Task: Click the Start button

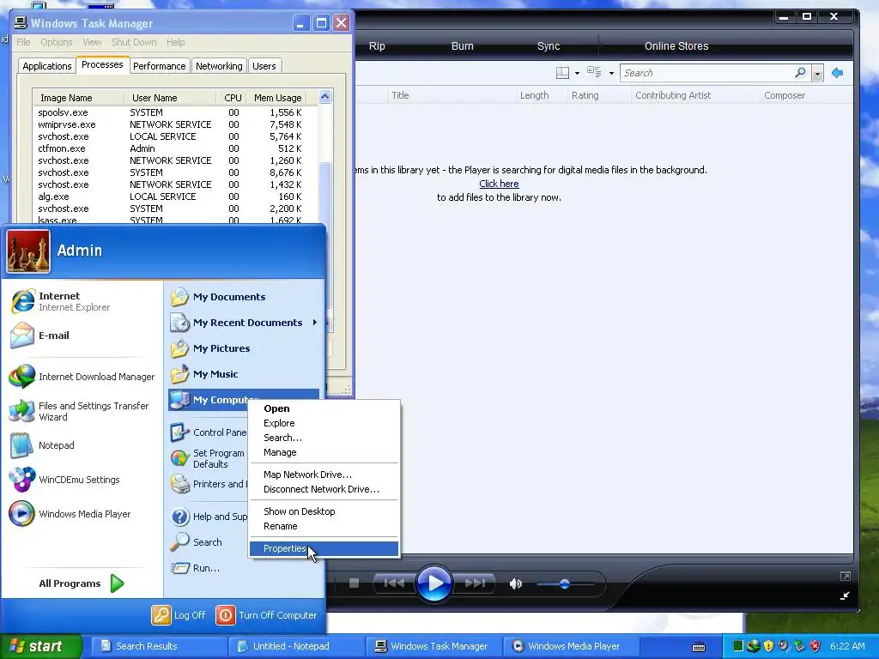Action: pyautogui.click(x=39, y=646)
